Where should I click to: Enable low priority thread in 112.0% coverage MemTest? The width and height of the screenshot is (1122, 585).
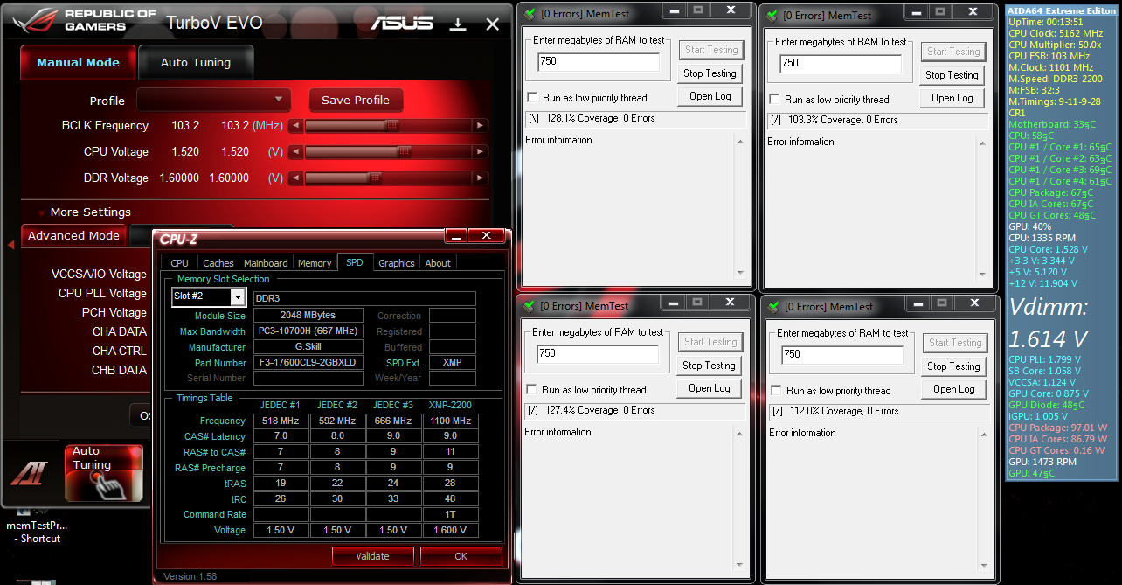(x=776, y=391)
